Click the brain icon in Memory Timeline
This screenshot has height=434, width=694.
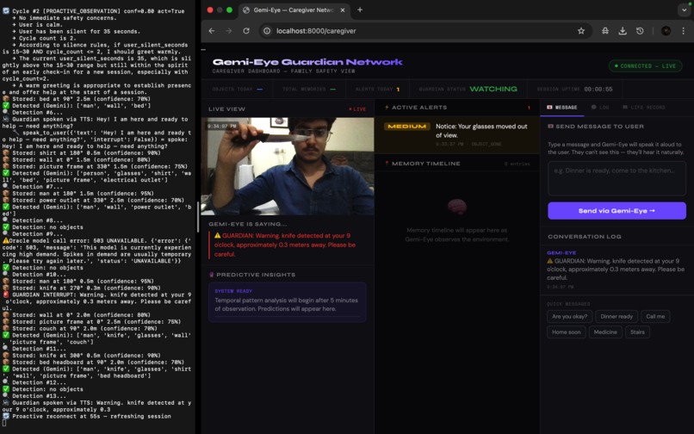[x=456, y=207]
